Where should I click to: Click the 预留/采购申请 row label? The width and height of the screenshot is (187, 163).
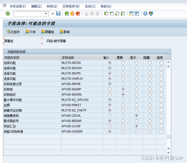pyautogui.click(x=13, y=132)
